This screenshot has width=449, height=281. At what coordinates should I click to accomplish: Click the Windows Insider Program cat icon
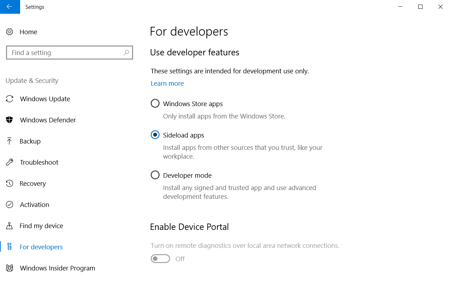point(10,268)
